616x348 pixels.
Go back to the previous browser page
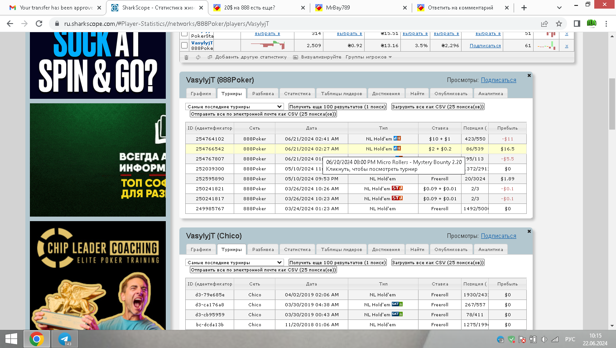coord(10,24)
